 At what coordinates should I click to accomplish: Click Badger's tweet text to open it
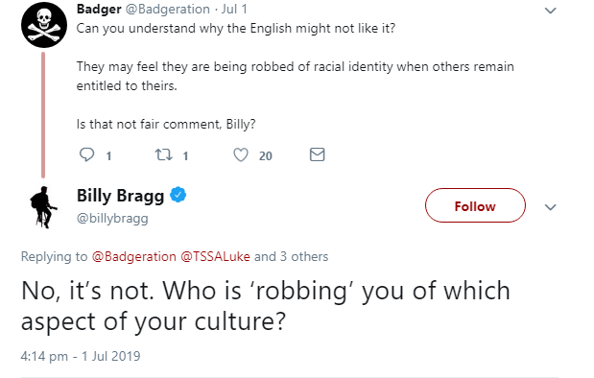point(296,76)
